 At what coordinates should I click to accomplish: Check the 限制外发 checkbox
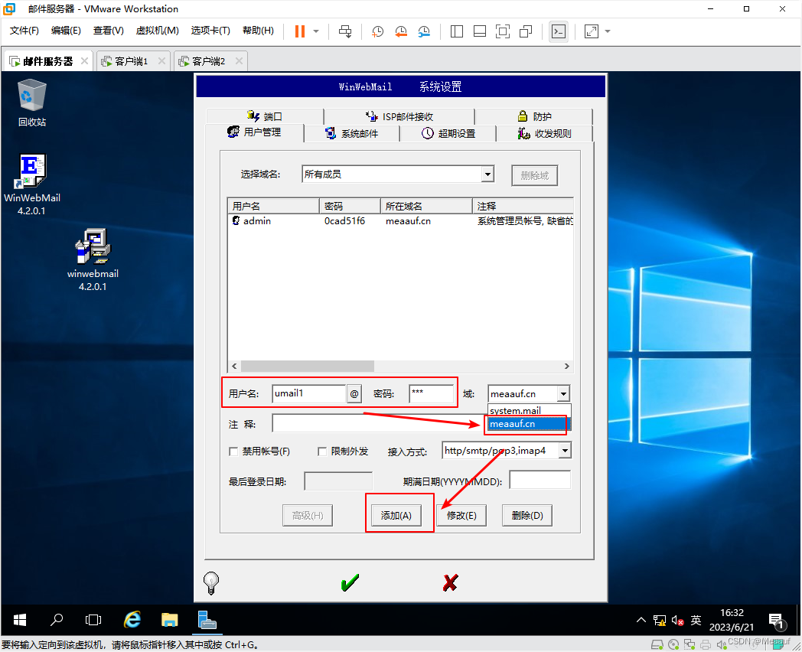click(322, 452)
